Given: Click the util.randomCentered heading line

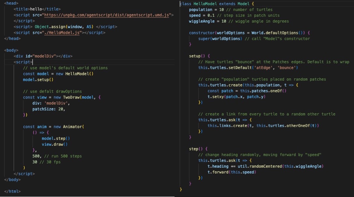Looking at the screenshot, I should (x=265, y=166).
